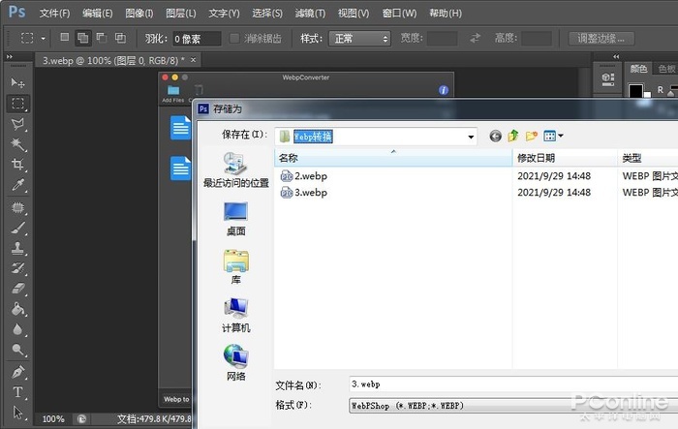
Task: Enable add to selection mode
Action: (83, 38)
